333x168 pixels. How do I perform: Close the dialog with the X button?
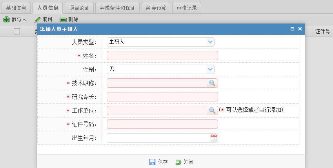pyautogui.click(x=300, y=29)
